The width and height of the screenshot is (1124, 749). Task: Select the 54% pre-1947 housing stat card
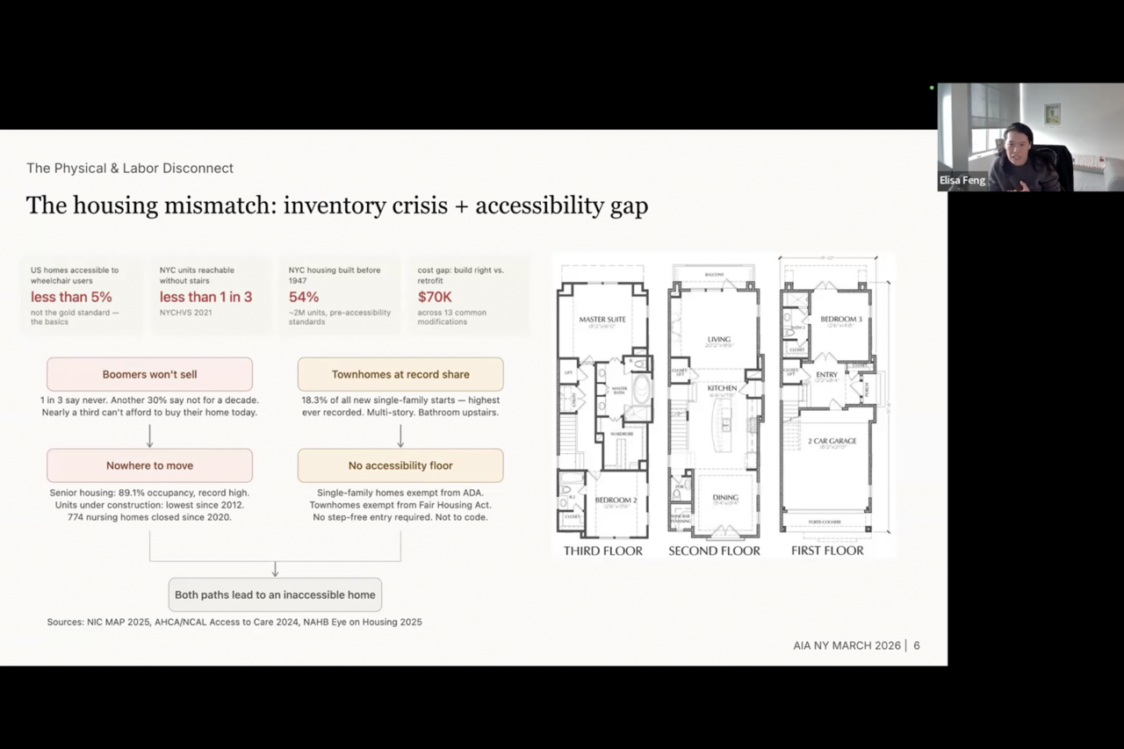(x=340, y=296)
